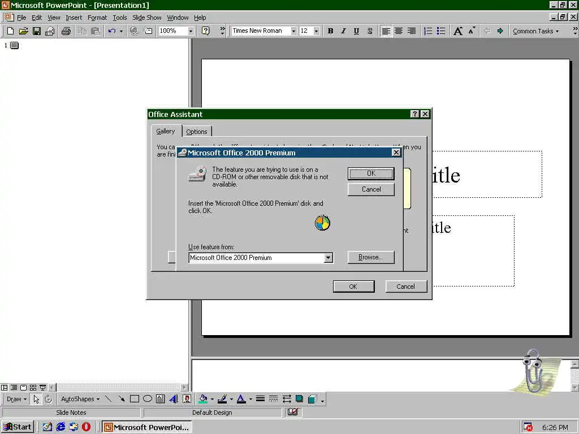The width and height of the screenshot is (579, 434).
Task: Click OK in Office 2000 Premium dialog
Action: (371, 173)
